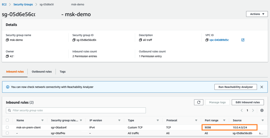
Task: Go to previous page of rules
Action: [242, 110]
